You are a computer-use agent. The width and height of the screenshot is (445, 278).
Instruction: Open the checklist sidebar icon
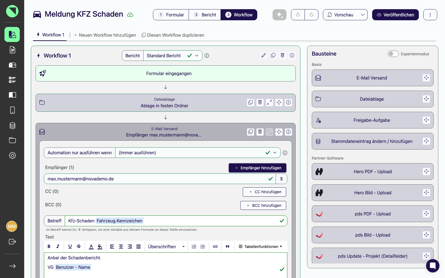[12, 80]
